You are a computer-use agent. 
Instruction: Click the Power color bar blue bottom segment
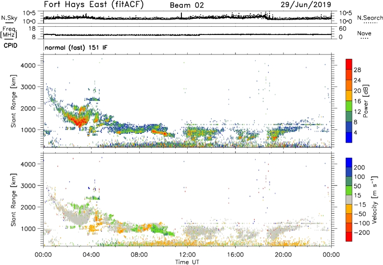coord(349,137)
